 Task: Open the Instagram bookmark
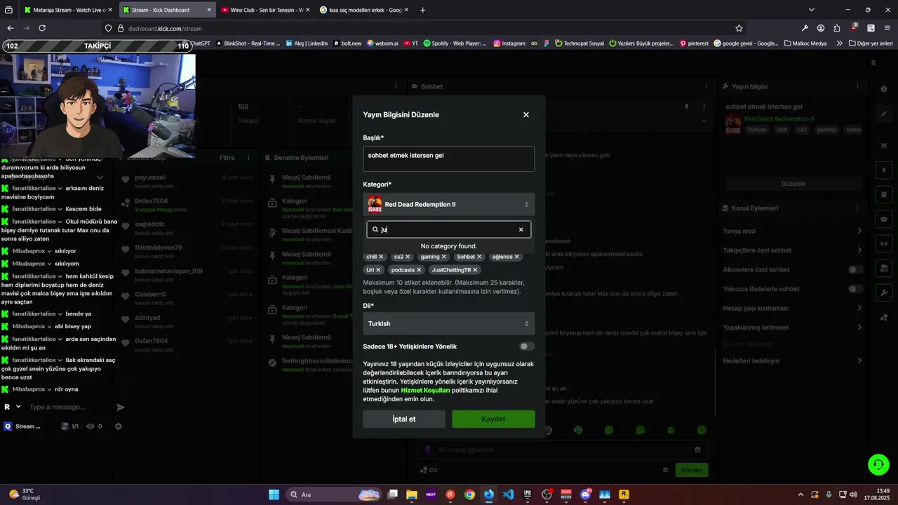pyautogui.click(x=509, y=43)
